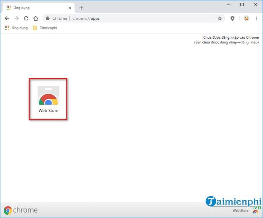
Task: Open a new tab
Action: point(81,8)
